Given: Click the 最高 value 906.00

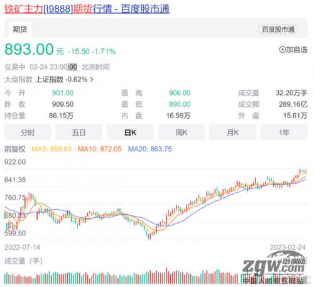Looking at the screenshot, I should click(x=180, y=93).
